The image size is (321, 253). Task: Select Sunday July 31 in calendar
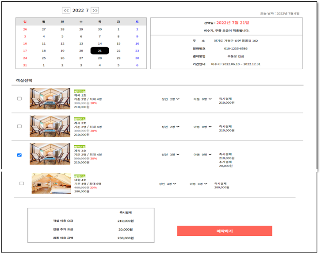click(x=25, y=65)
